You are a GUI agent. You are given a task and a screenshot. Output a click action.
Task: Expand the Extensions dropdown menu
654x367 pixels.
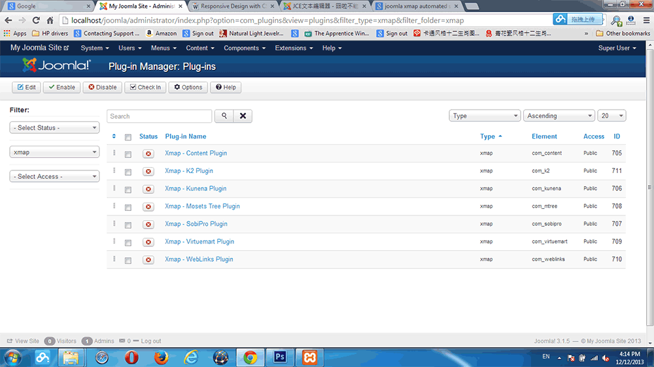(x=294, y=48)
